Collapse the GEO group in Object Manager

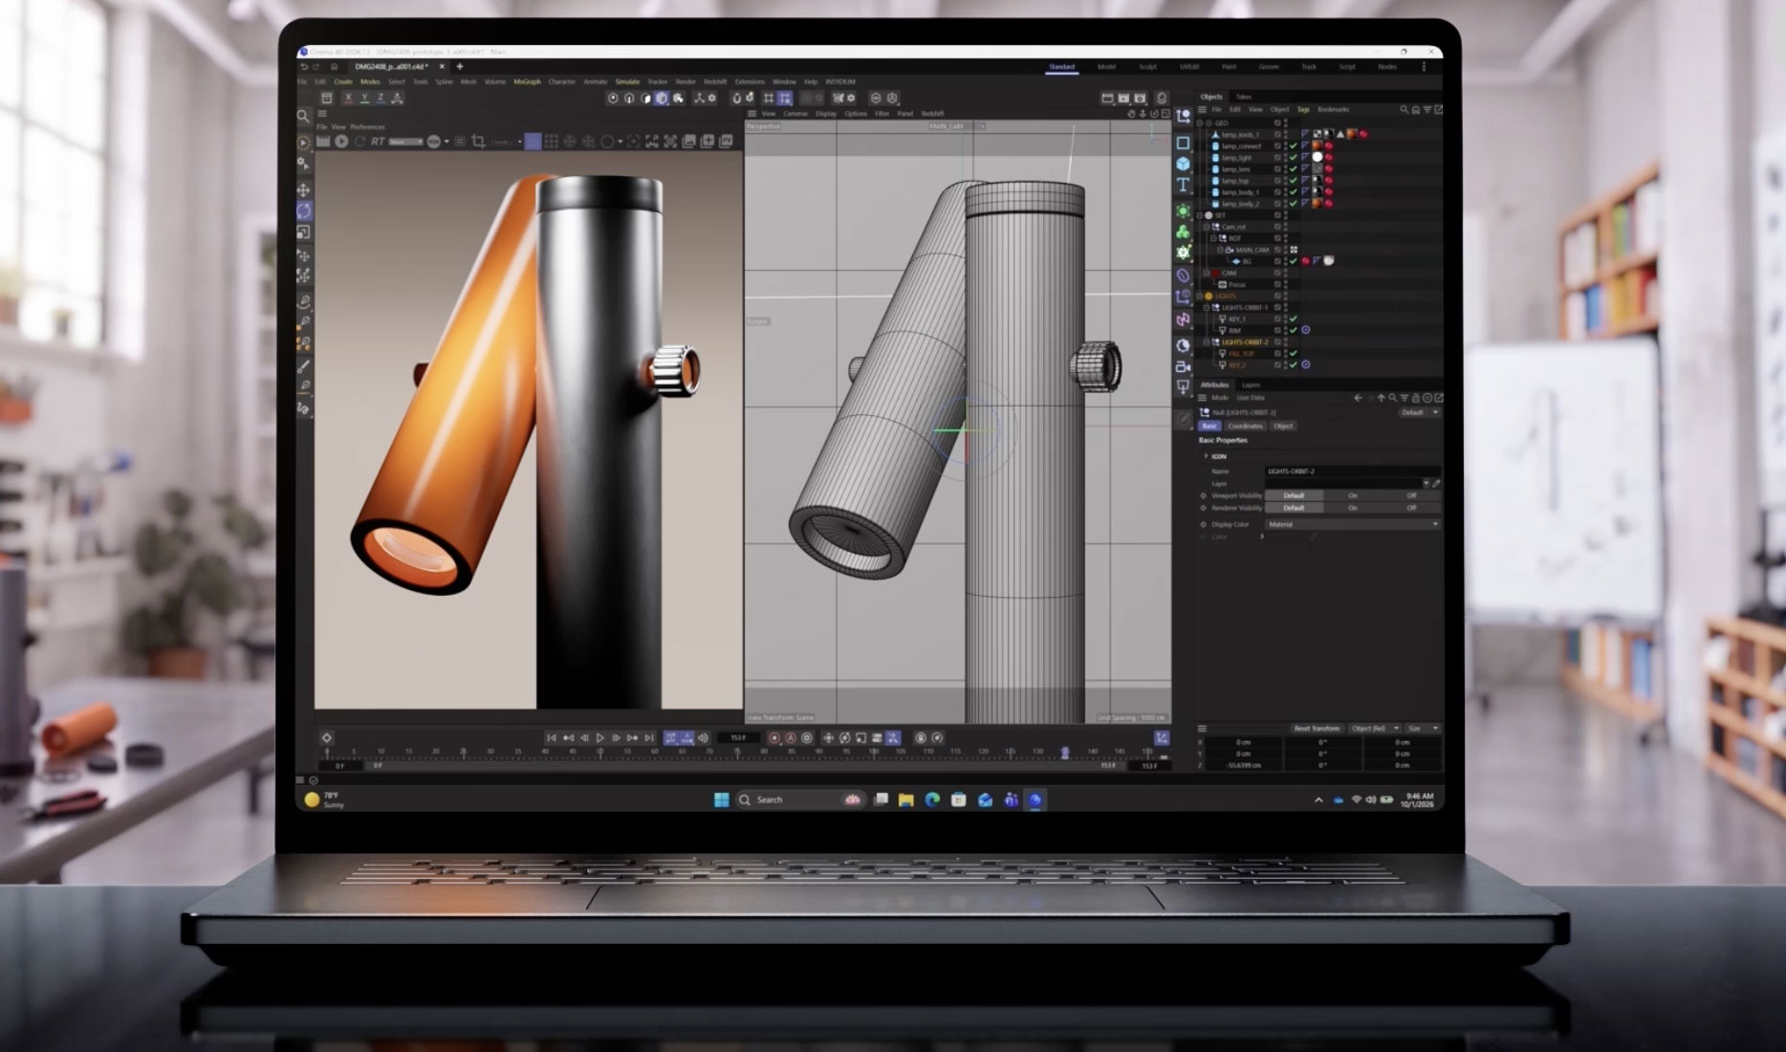1200,123
